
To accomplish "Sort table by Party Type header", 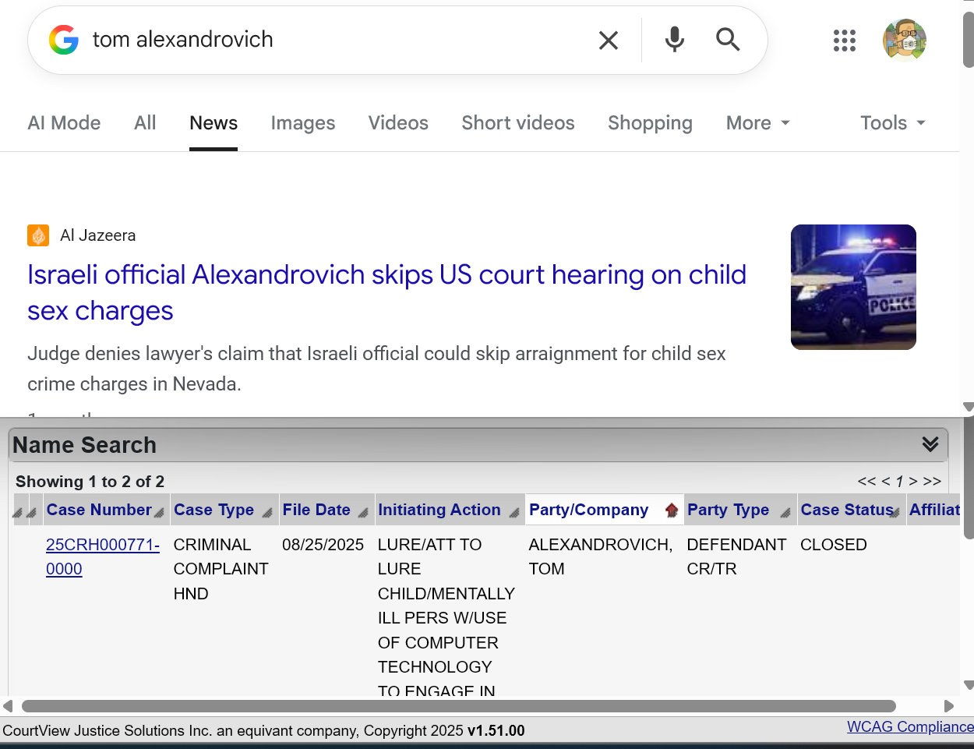I will pos(728,510).
